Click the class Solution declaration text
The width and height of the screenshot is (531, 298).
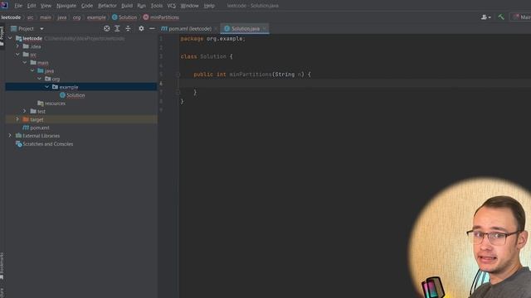(x=207, y=56)
